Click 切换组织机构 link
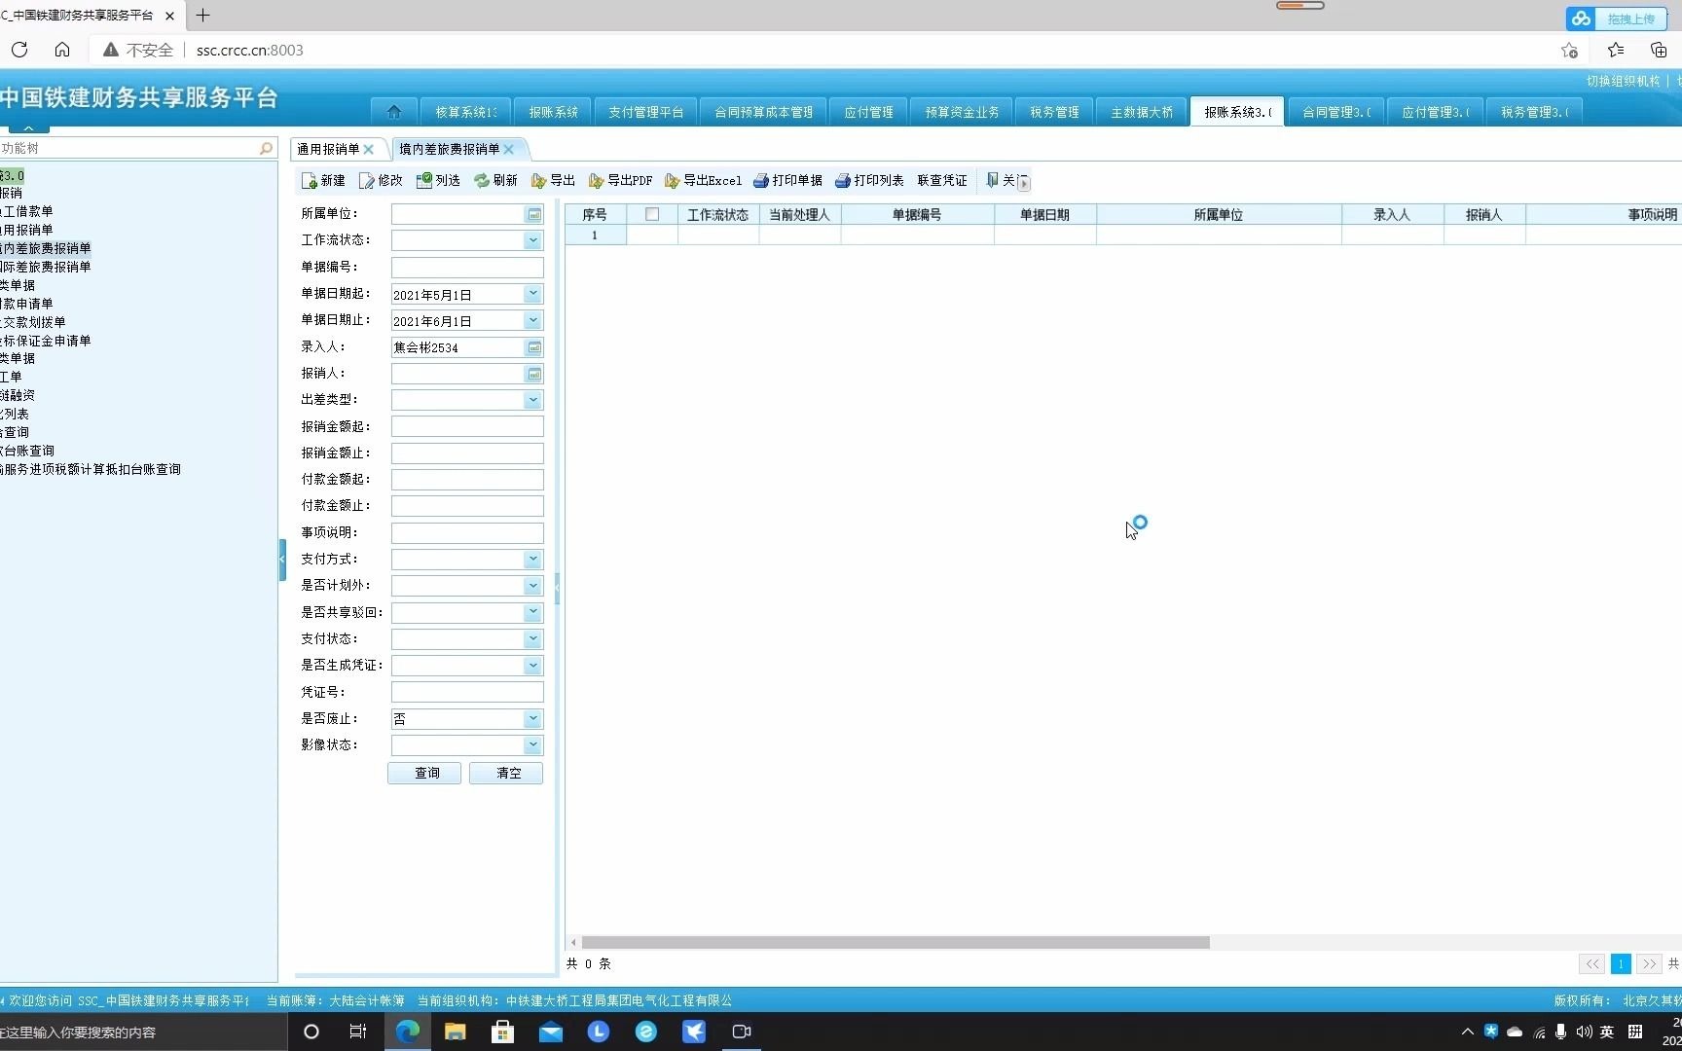This screenshot has width=1682, height=1051. [x=1623, y=82]
